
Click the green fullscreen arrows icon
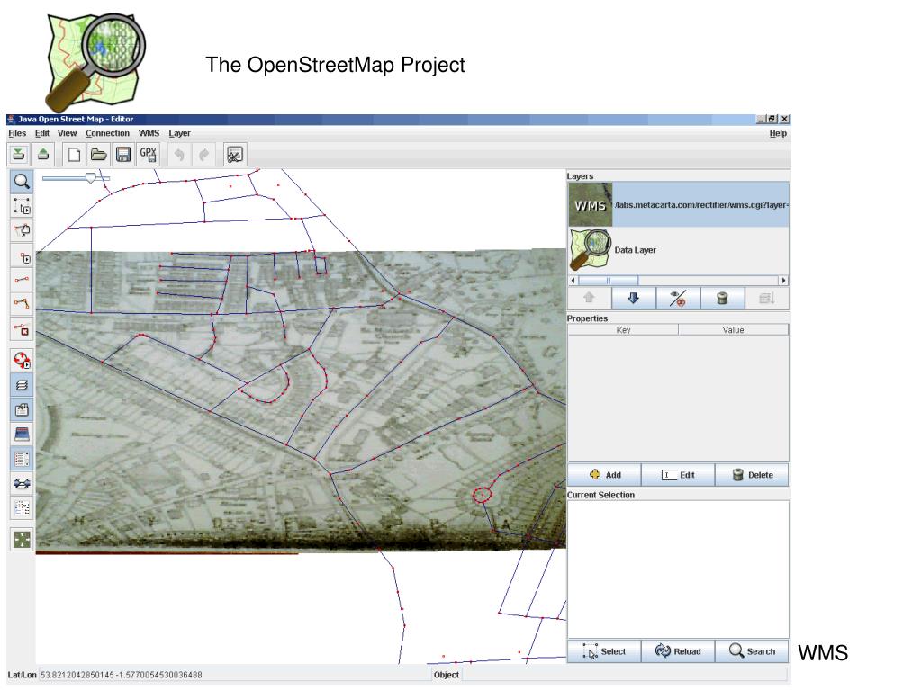pyautogui.click(x=22, y=539)
